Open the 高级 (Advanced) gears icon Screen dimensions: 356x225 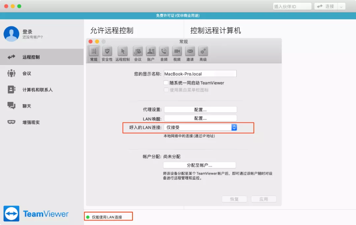(203, 51)
